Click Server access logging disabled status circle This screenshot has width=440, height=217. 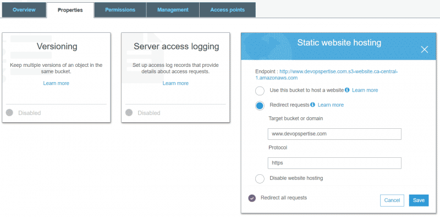(x=129, y=113)
